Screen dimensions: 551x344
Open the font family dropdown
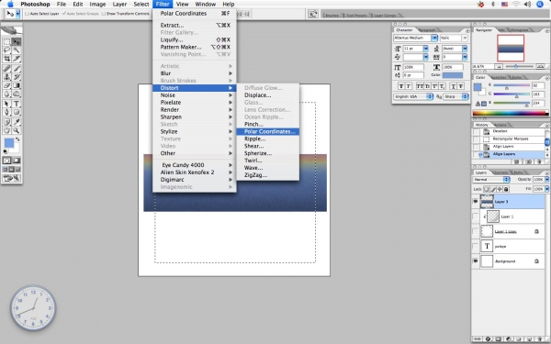434,38
